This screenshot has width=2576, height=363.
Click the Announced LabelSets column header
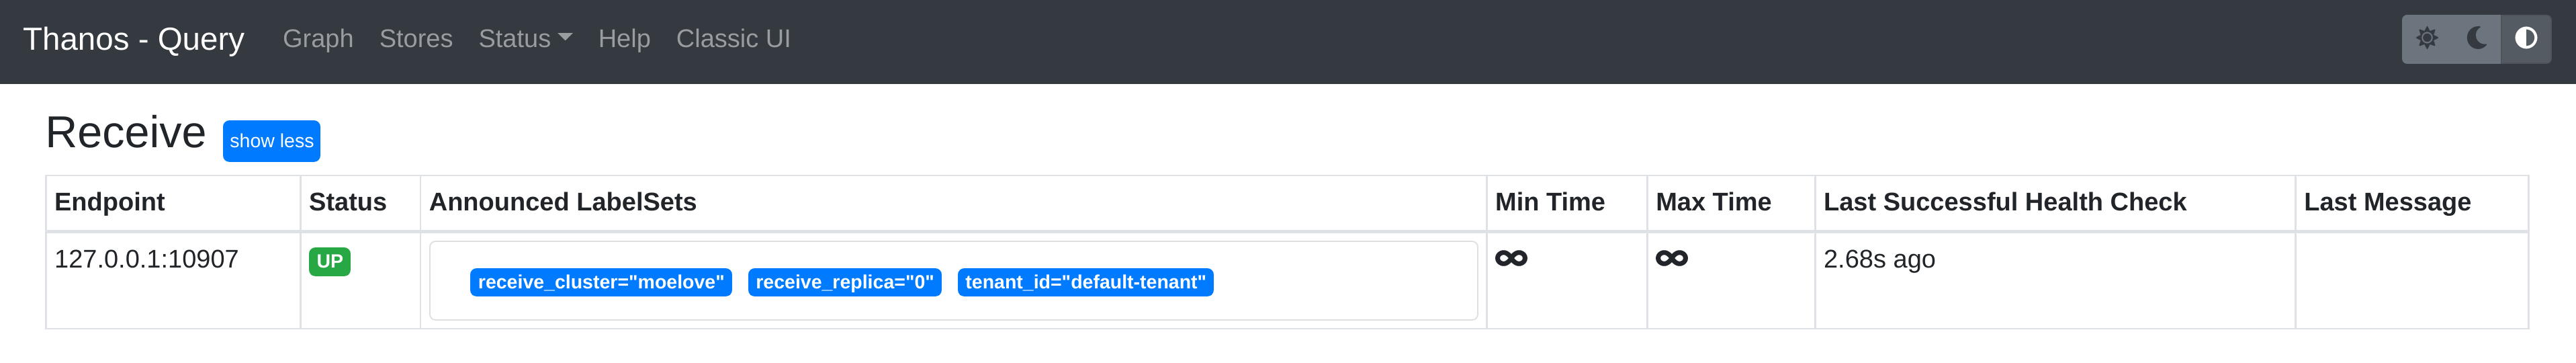click(562, 202)
